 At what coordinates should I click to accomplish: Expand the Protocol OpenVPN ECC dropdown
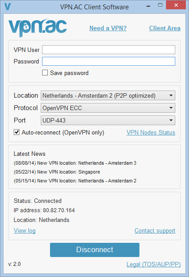108,108
